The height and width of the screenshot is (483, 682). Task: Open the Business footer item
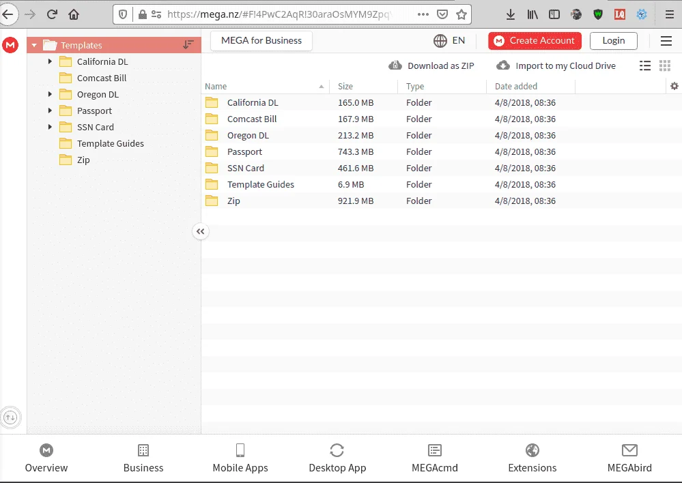[143, 458]
